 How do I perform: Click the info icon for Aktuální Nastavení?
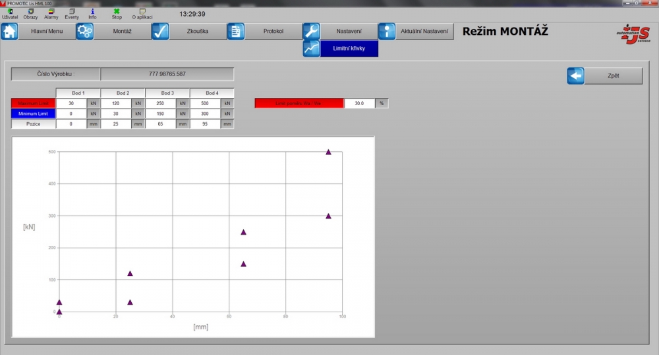[x=387, y=32]
